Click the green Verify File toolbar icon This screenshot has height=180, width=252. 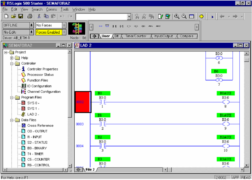tap(161, 16)
